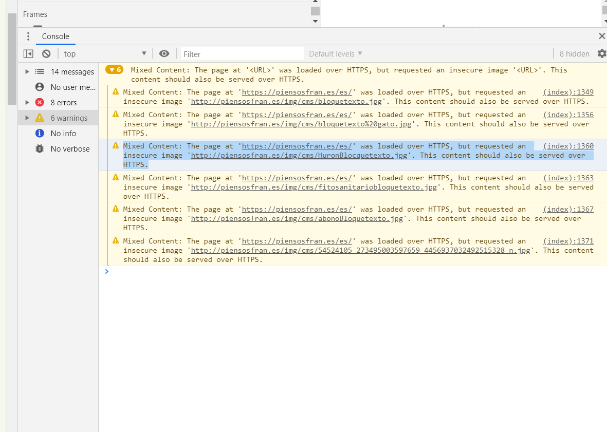Viewport: 607px width, 432px height.
Task: Toggle the console sidebar panel icon
Action: coord(28,54)
